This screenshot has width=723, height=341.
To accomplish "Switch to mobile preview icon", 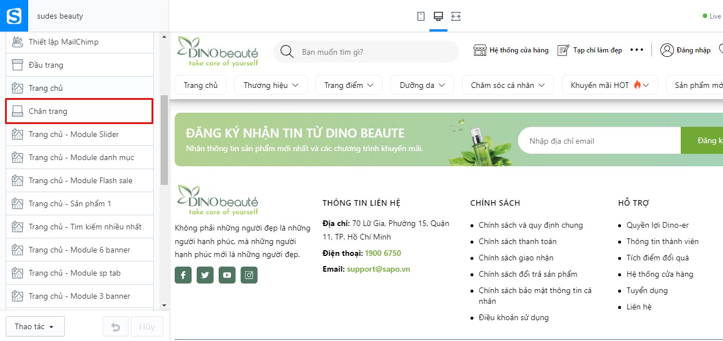I will (x=421, y=16).
